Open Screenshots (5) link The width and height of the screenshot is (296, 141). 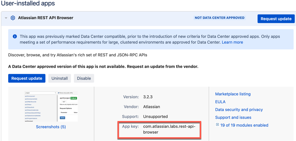point(51,127)
